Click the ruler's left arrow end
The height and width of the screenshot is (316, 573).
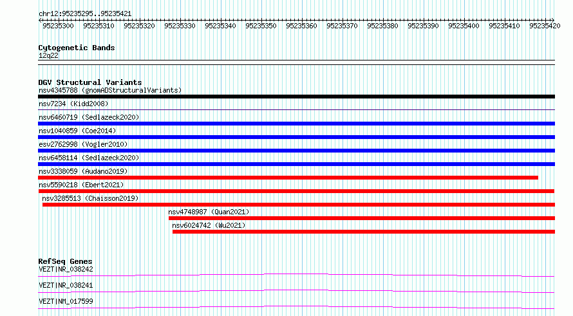(x=40, y=20)
